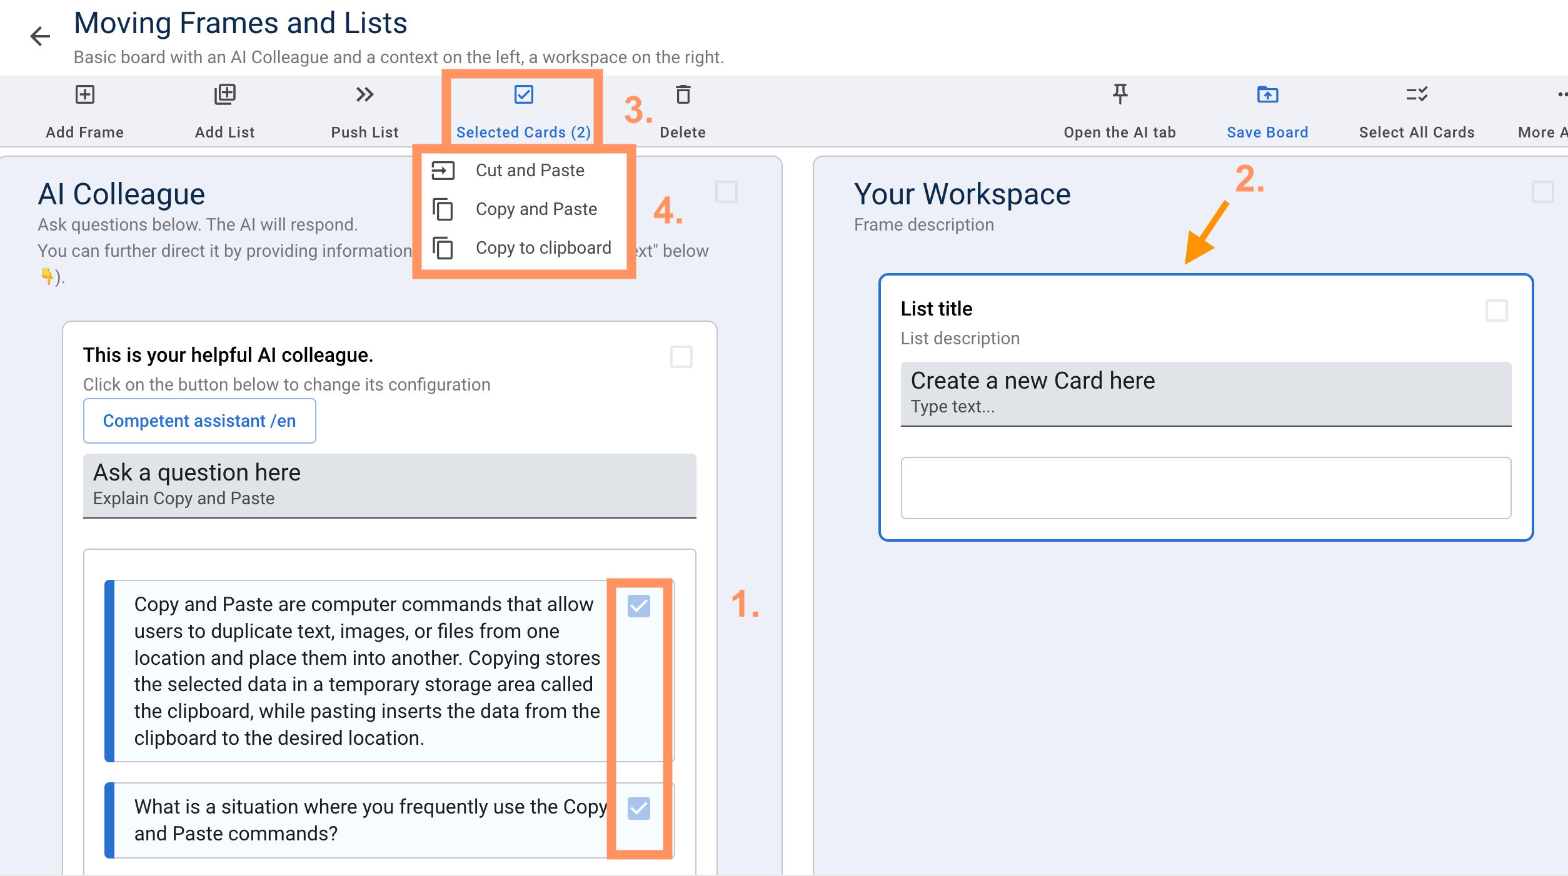The width and height of the screenshot is (1568, 876).
Task: Click the Add List icon
Action: pyautogui.click(x=224, y=95)
